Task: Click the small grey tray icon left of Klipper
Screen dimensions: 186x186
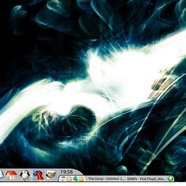Action: [63, 179]
